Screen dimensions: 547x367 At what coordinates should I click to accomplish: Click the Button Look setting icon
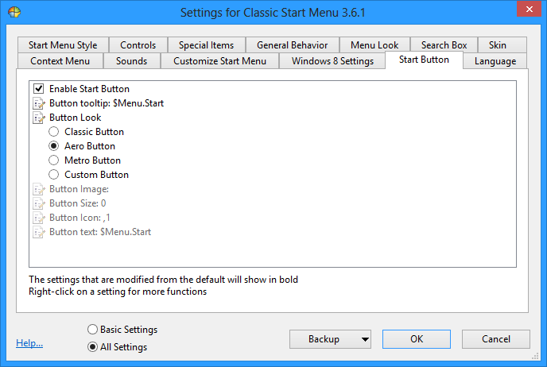[39, 118]
